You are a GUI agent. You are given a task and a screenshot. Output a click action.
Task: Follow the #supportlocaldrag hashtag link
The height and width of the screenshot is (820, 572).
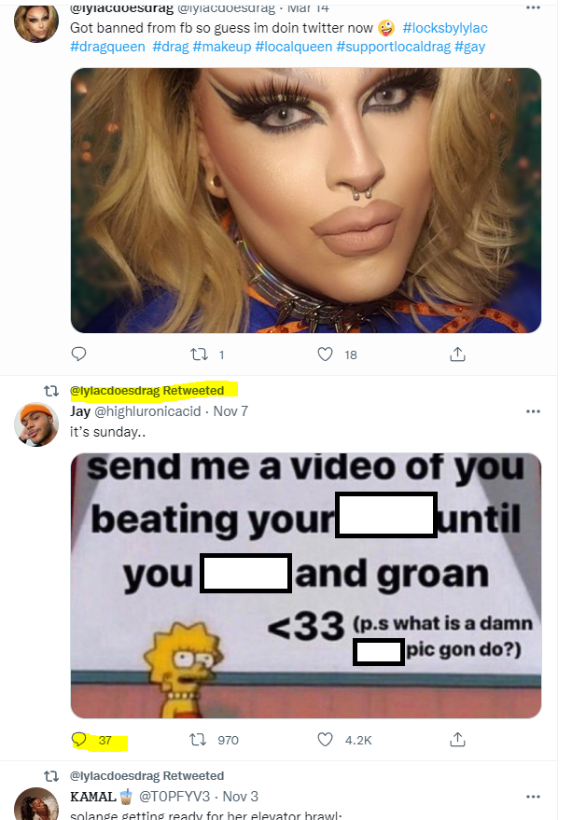[393, 47]
